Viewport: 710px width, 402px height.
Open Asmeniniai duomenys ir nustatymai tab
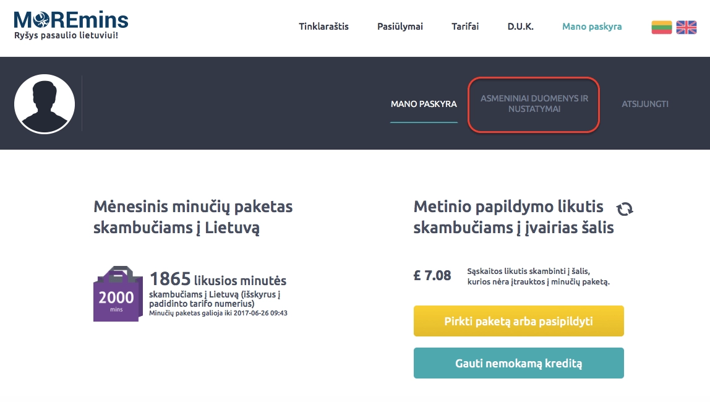tap(534, 104)
